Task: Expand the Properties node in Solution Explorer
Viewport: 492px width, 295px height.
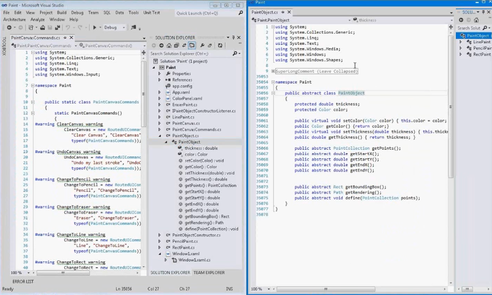Action: 160,74
